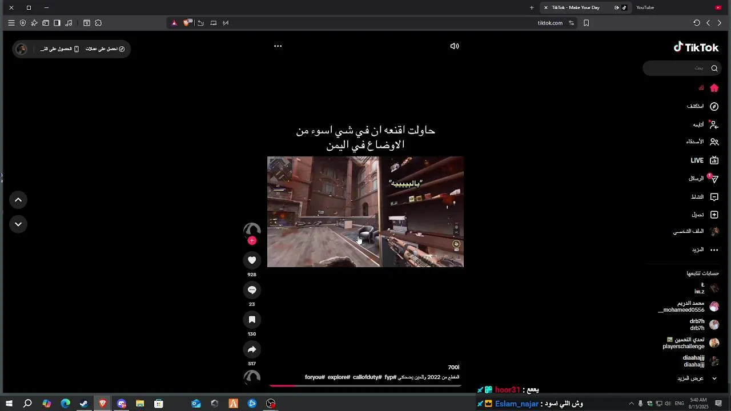Share the video showing 517 shares
Image resolution: width=731 pixels, height=411 pixels.
[252, 349]
